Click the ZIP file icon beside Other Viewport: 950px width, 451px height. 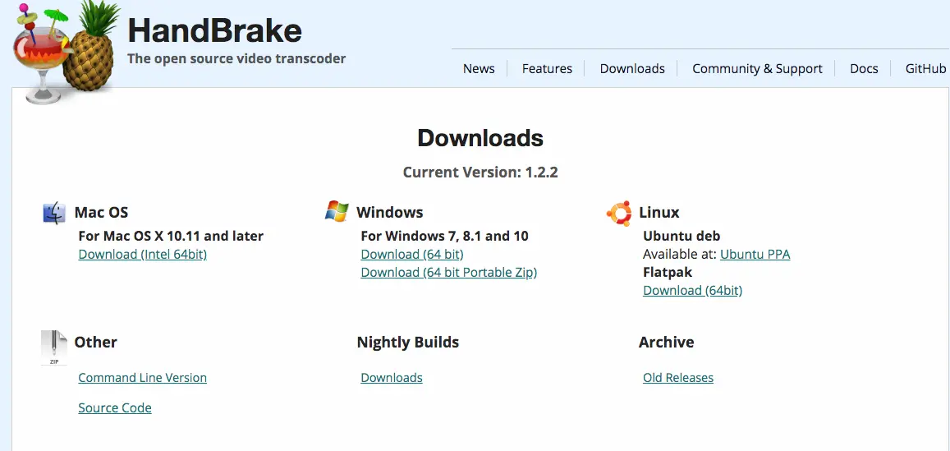tap(53, 347)
